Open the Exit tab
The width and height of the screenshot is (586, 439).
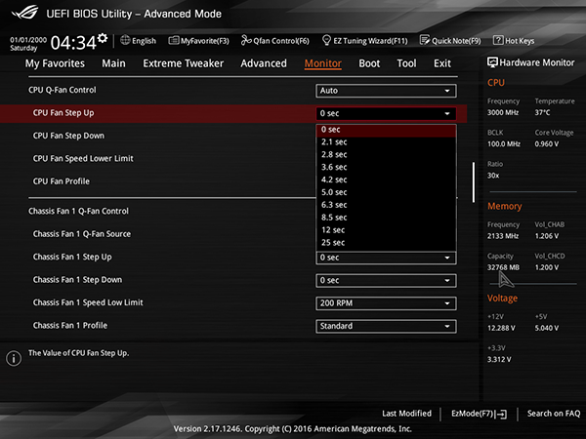tap(442, 63)
